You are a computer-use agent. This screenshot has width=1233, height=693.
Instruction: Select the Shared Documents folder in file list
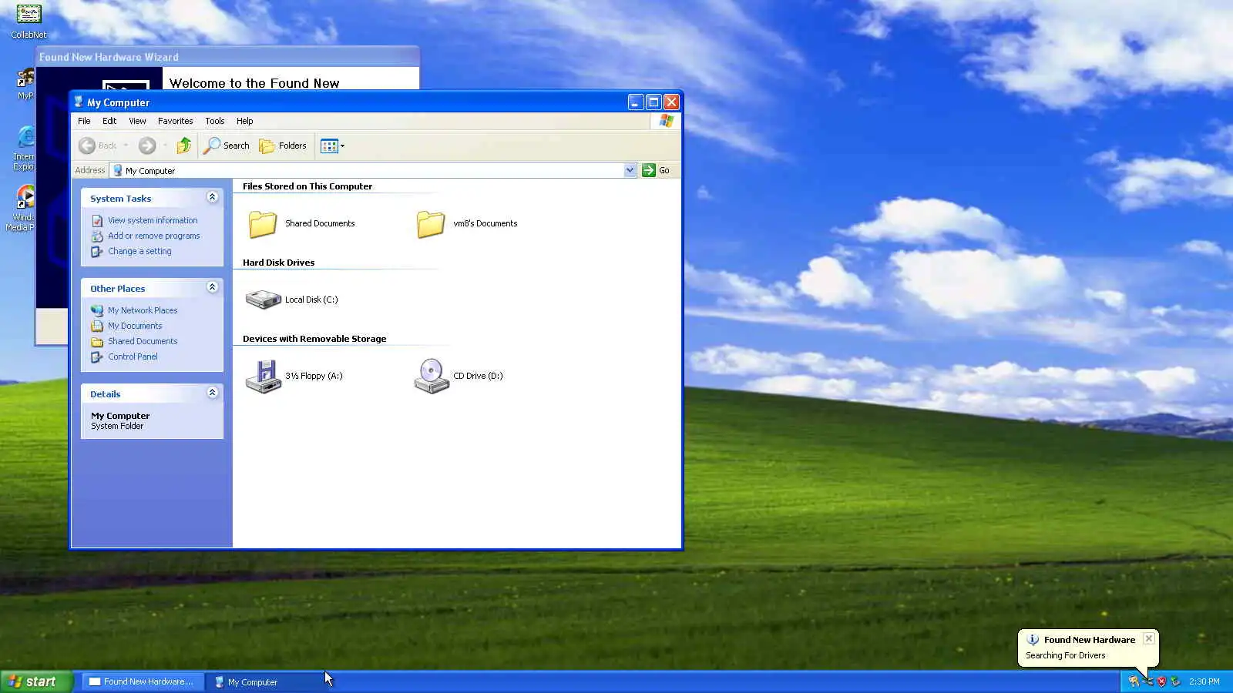pyautogui.click(x=301, y=223)
